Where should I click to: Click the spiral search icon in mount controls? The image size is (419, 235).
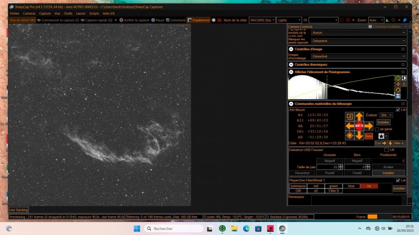pyautogui.click(x=349, y=116)
